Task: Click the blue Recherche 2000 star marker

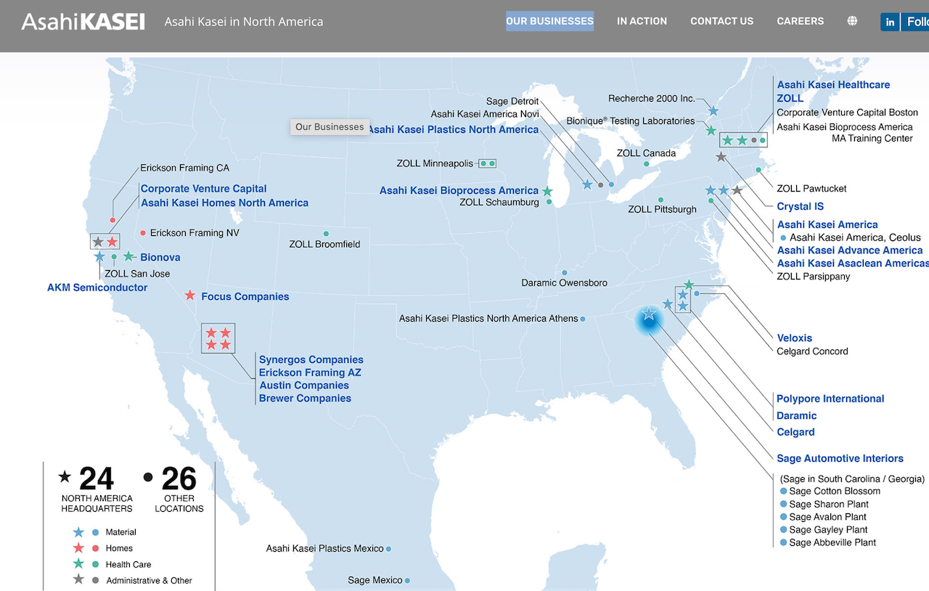Action: click(x=713, y=111)
